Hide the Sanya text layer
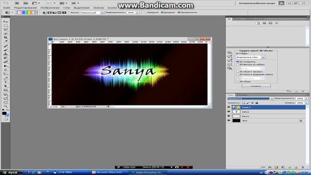Screen dimensions: 311x175 tap(229, 112)
